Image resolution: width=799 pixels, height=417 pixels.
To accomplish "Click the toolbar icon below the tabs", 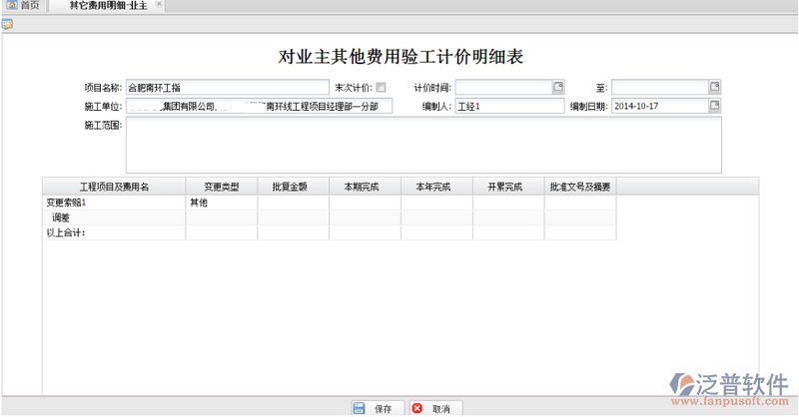I will [x=7, y=24].
